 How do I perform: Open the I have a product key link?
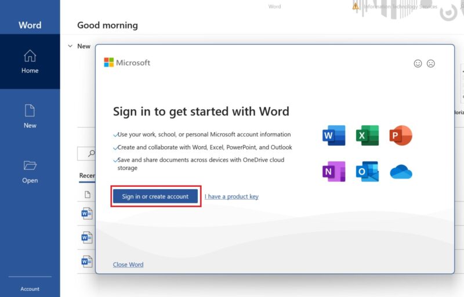coord(231,197)
